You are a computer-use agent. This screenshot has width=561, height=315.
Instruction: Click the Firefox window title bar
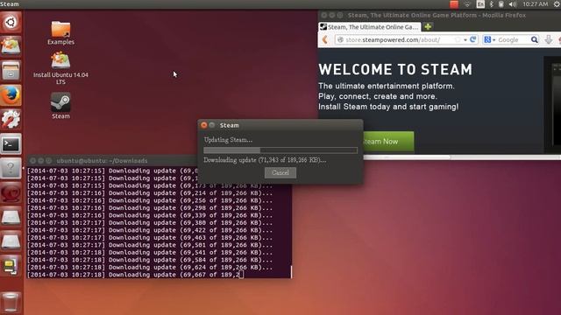click(439, 16)
